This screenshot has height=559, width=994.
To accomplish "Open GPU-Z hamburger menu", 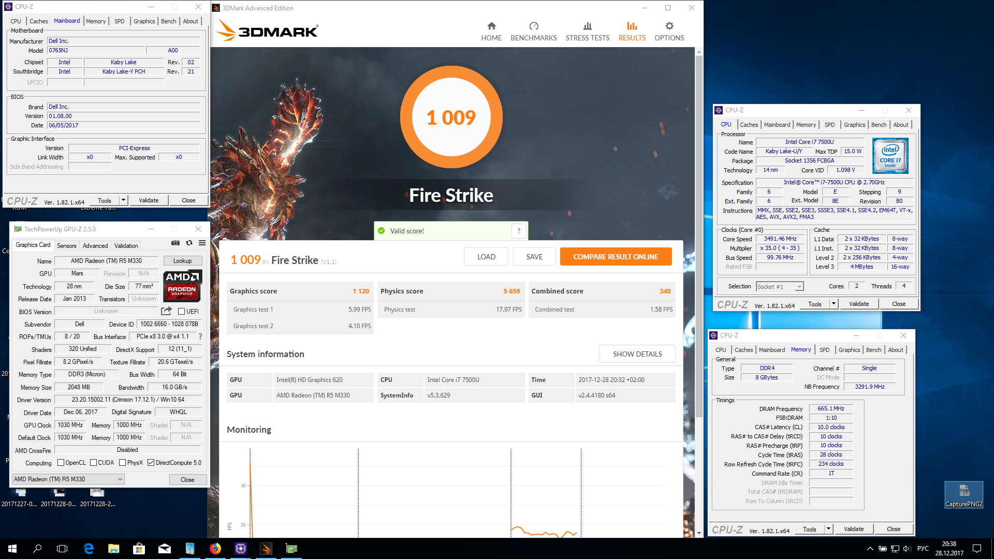I will click(202, 243).
